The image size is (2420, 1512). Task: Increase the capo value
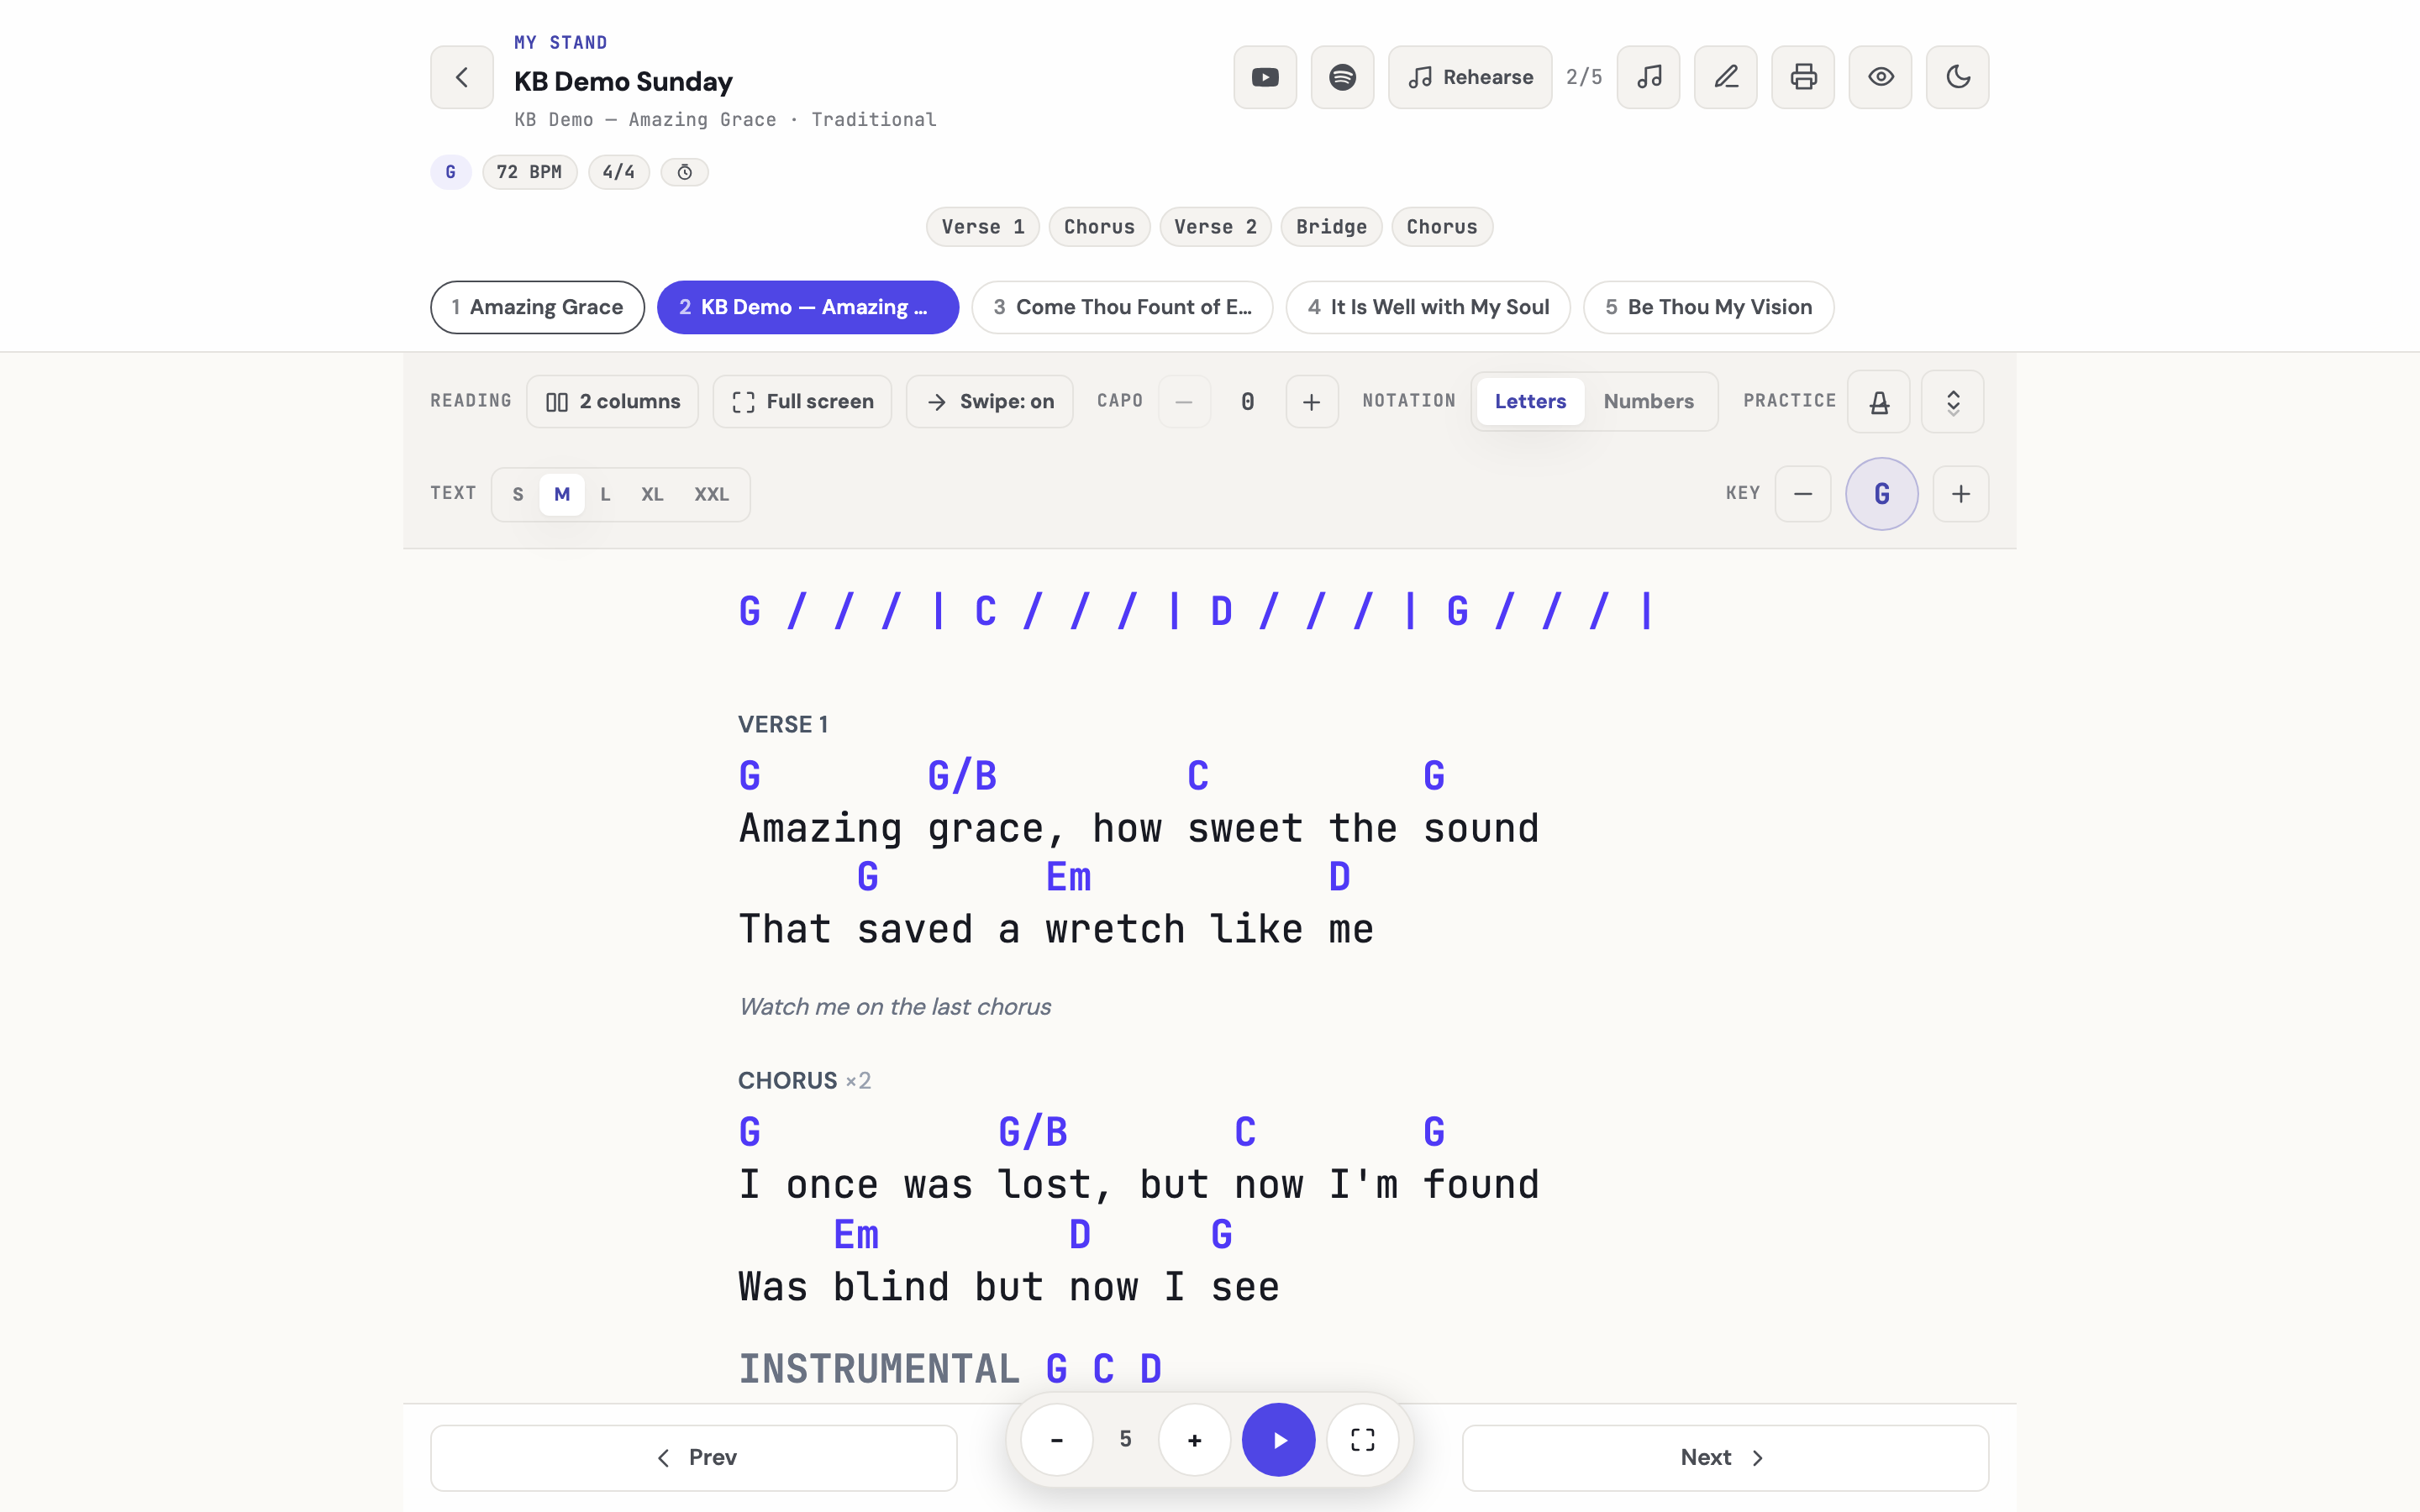coord(1311,401)
